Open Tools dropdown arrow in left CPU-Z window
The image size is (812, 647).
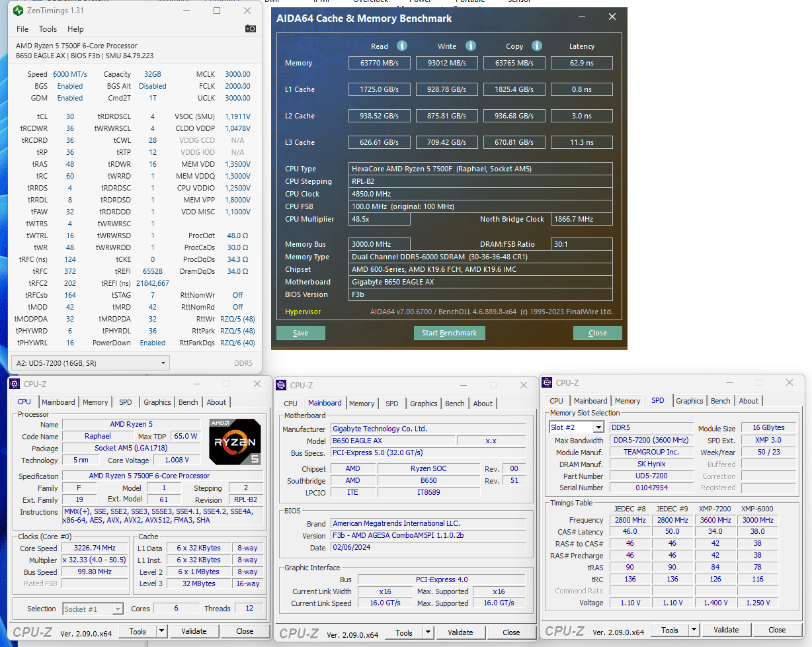click(x=161, y=631)
